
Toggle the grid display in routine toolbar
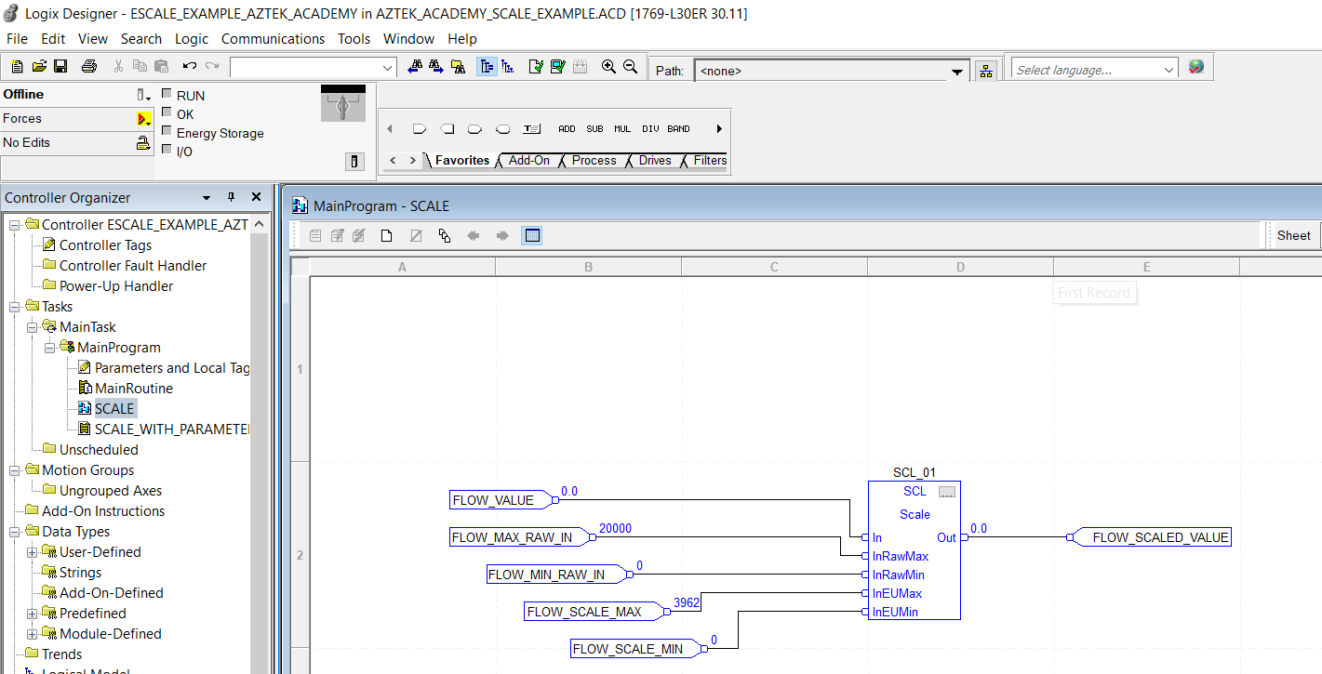click(532, 236)
